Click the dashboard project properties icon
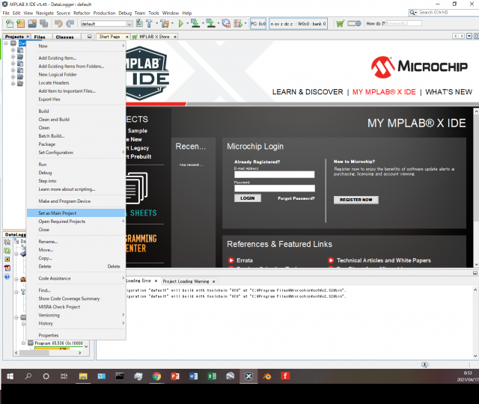 click(7, 242)
